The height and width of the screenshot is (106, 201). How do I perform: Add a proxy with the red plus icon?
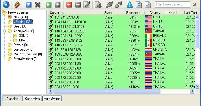(69, 5)
